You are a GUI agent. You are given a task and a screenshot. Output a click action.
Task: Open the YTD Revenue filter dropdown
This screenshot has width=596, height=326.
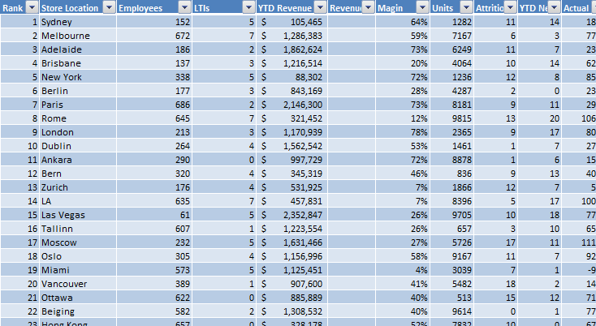coord(321,7)
